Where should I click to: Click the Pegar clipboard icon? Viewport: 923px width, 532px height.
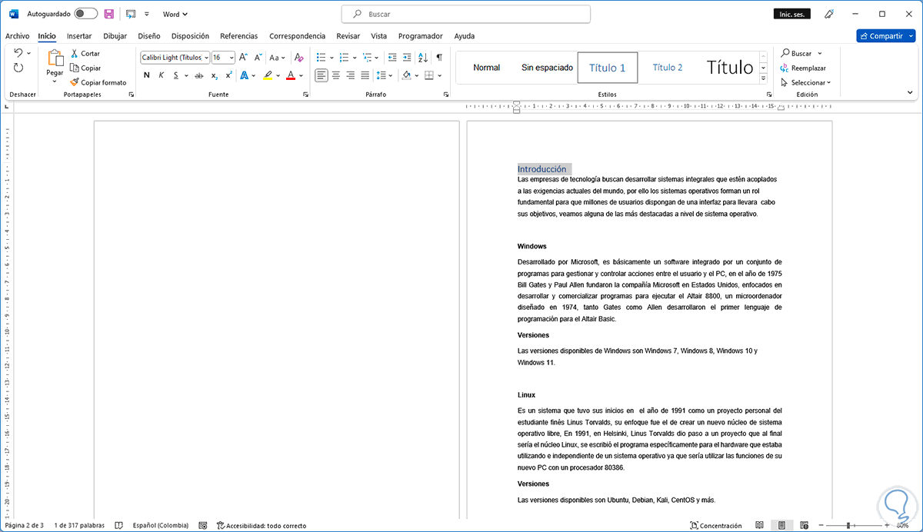pos(55,59)
